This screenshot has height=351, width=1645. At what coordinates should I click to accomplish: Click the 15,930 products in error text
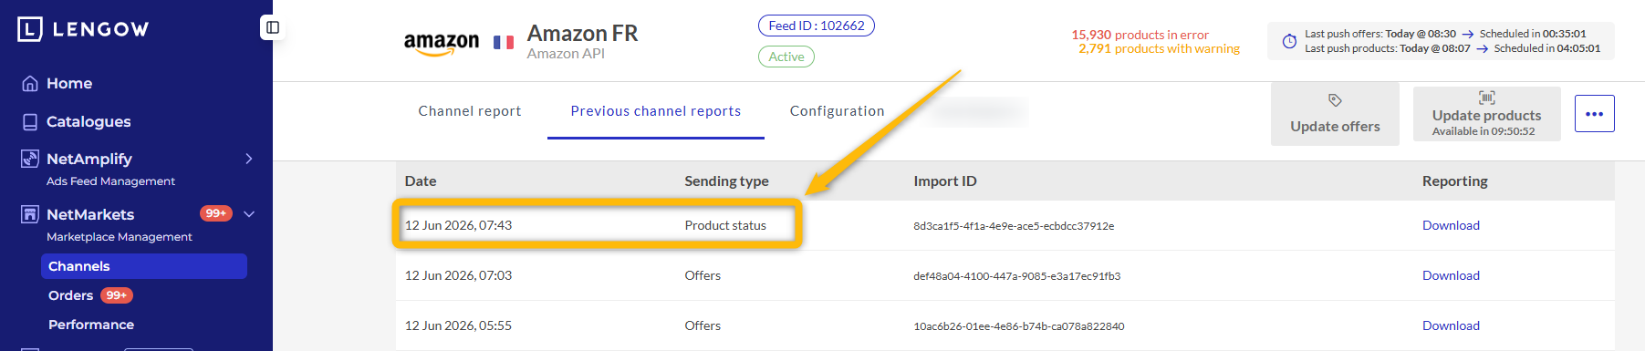point(1140,35)
